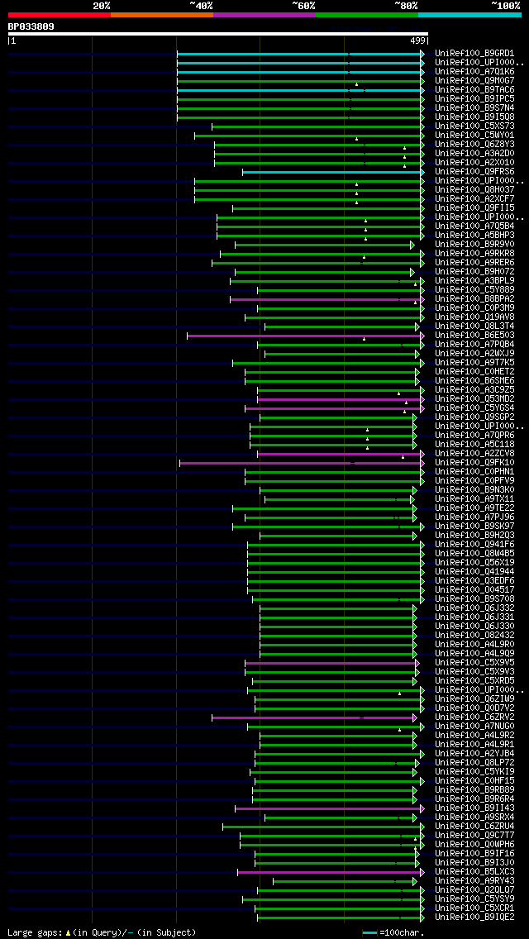This screenshot has width=529, height=939.
Task: Click the label UniRef100_Q53MD2
Action: [x=474, y=399]
